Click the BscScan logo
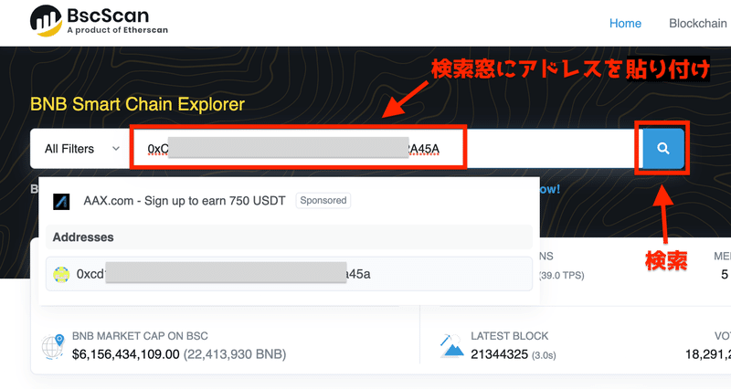The image size is (731, 389). [99, 21]
